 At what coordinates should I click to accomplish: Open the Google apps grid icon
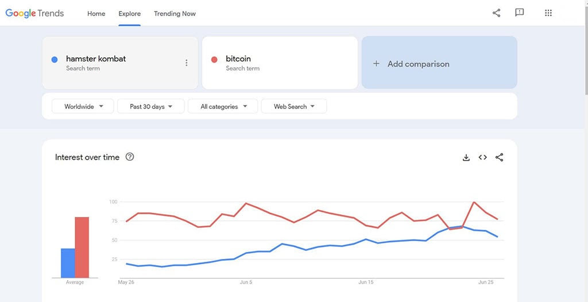pos(548,13)
